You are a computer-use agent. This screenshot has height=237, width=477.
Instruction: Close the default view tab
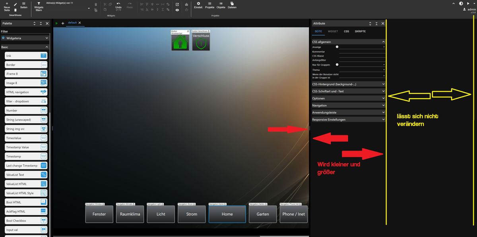(79, 23)
